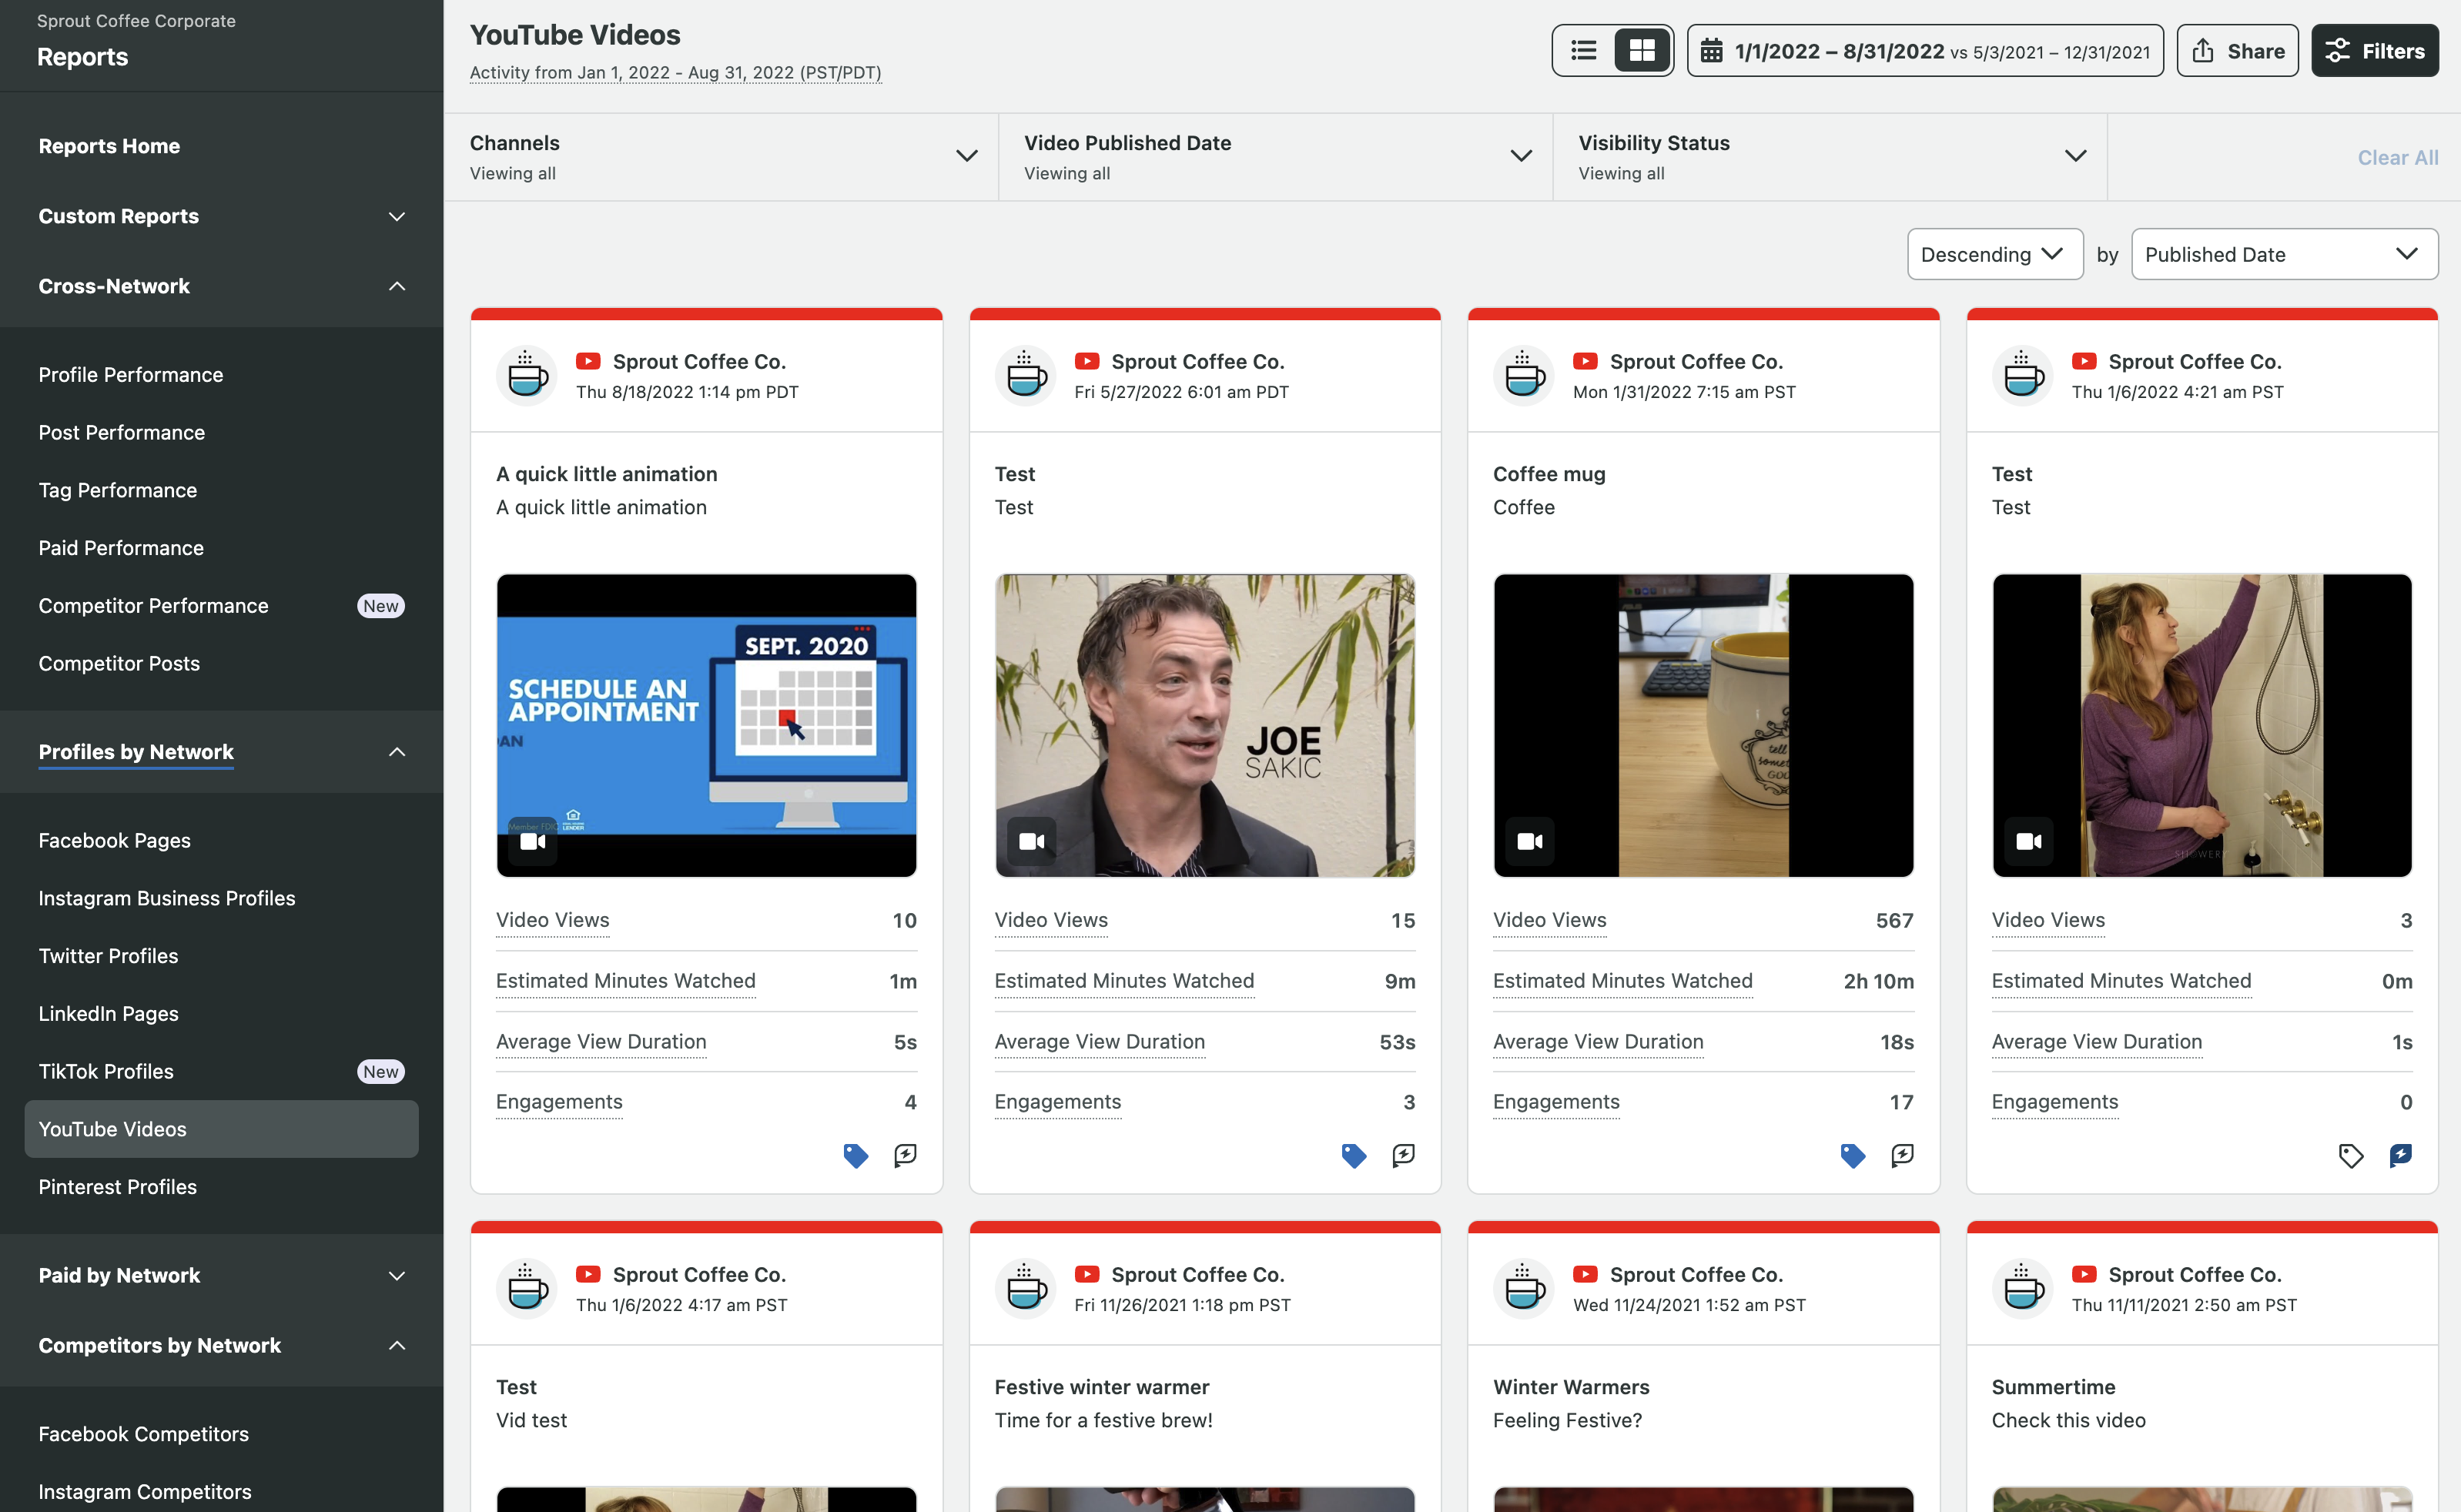
Task: Click reply icon on Joe Sakic Test card
Action: (1403, 1155)
